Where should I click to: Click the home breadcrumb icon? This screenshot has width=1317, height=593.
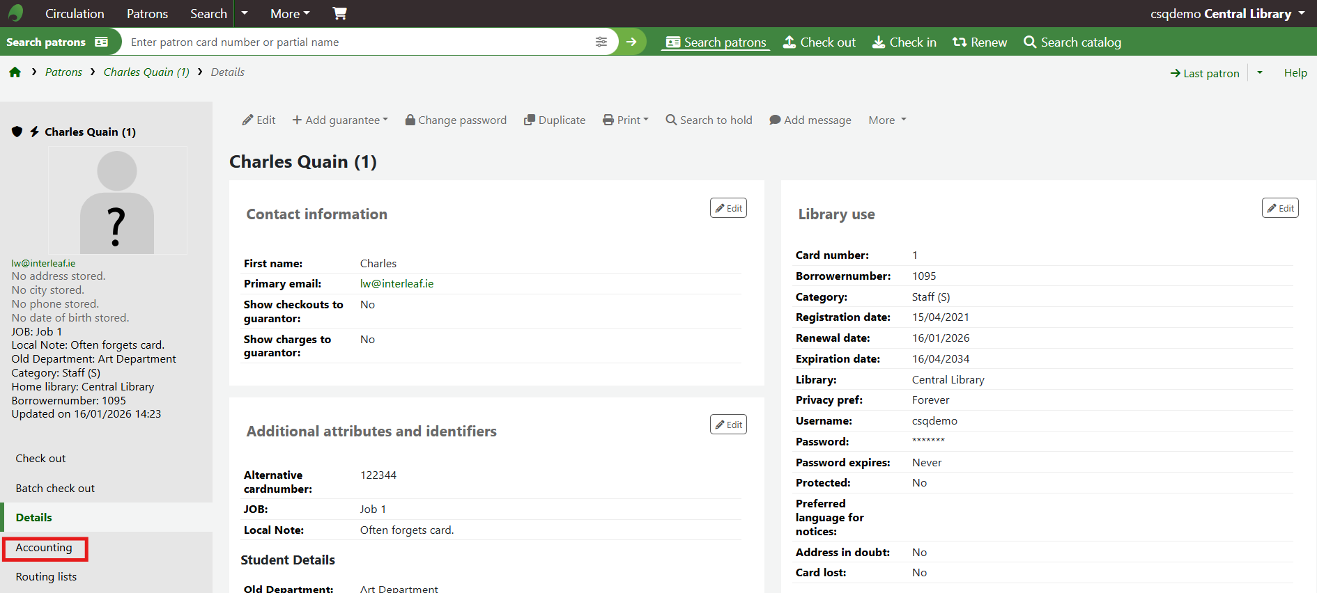point(15,72)
